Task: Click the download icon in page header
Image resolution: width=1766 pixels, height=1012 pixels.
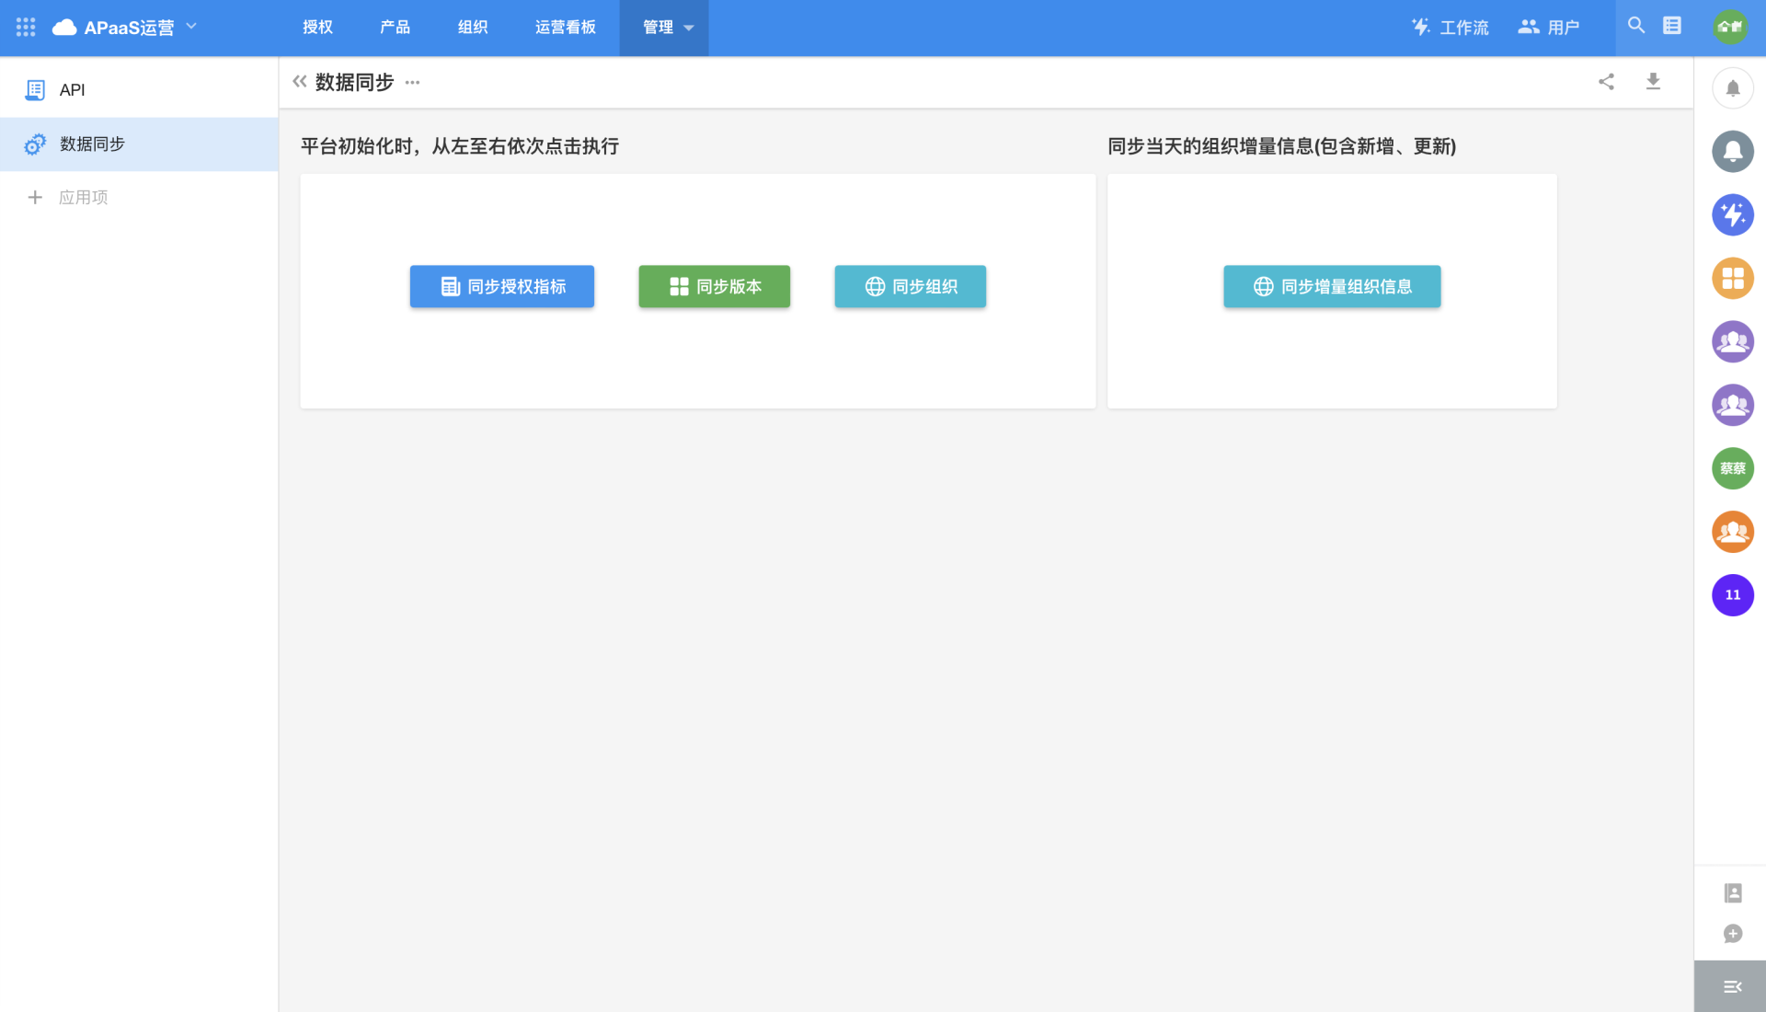Action: [1653, 82]
